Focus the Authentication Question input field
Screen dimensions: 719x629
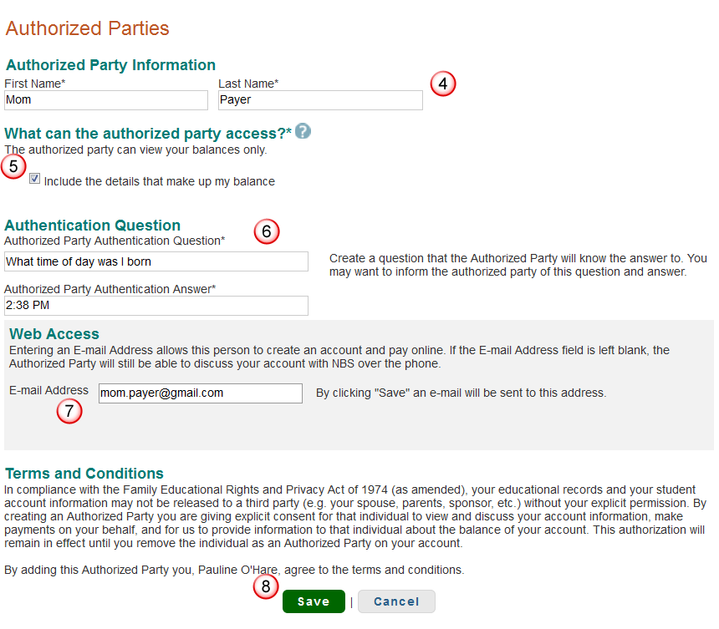pyautogui.click(x=156, y=261)
